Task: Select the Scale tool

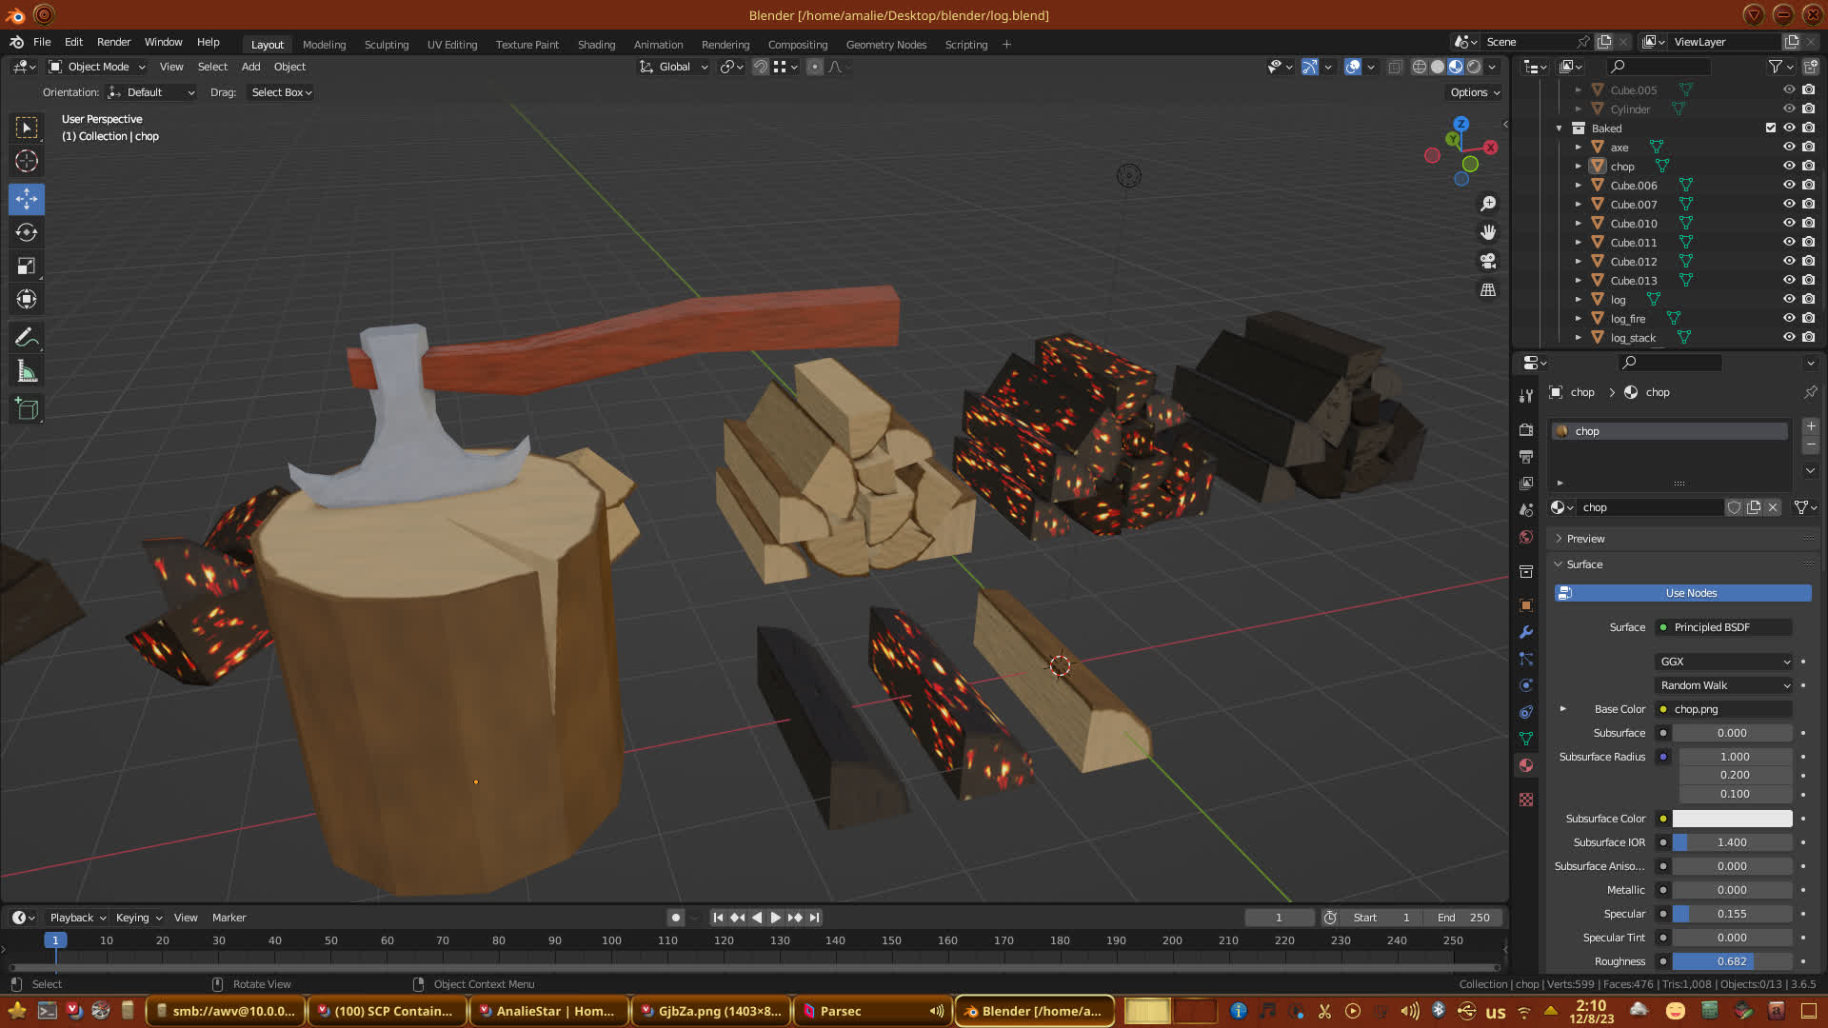Action: pos(27,266)
